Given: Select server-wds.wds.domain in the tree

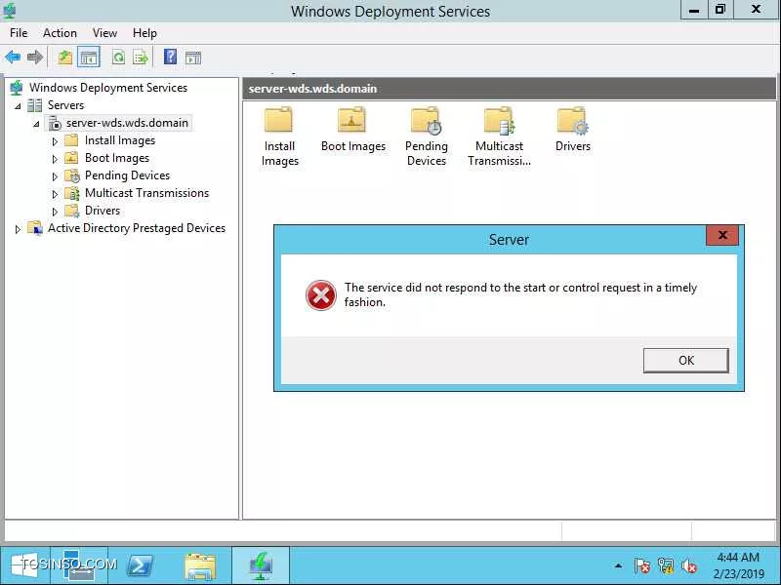Looking at the screenshot, I should click(x=127, y=123).
